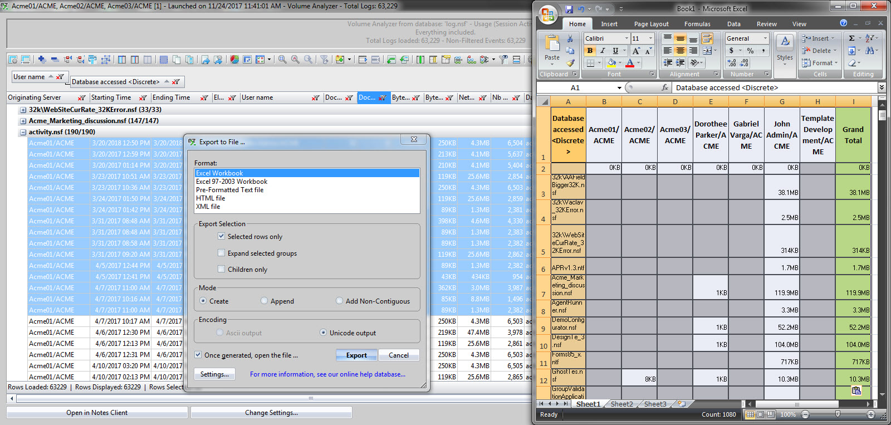Click the filter funnel icon in Volume Analyzer toolbar
891x425 pixels.
324,60
